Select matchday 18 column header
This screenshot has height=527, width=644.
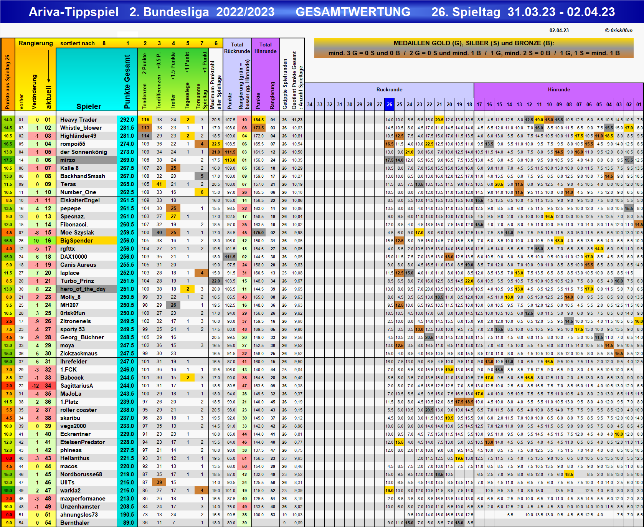pyautogui.click(x=469, y=104)
